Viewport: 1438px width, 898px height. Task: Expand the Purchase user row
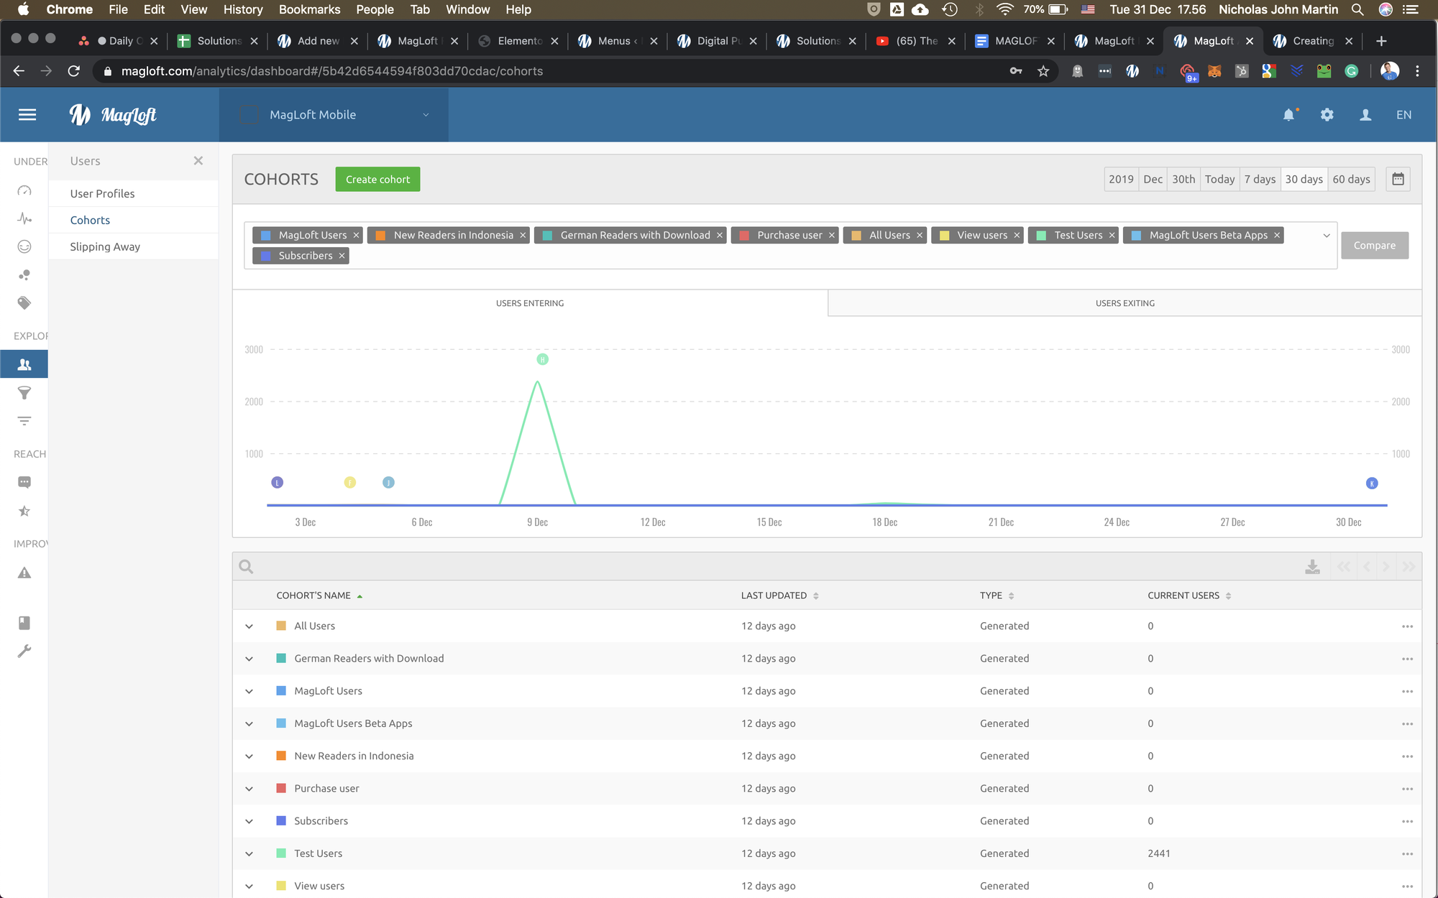(x=249, y=789)
